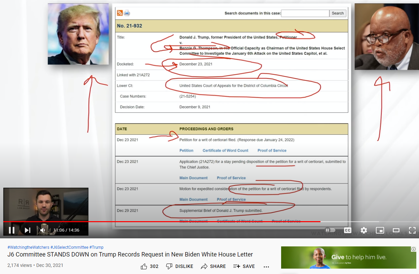This screenshot has width=419, height=274.
Task: Toggle the autoplay switch
Action: point(330,230)
